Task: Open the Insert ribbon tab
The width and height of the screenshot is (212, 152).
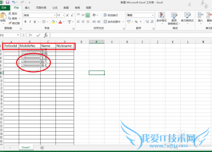Action: pos(28,8)
